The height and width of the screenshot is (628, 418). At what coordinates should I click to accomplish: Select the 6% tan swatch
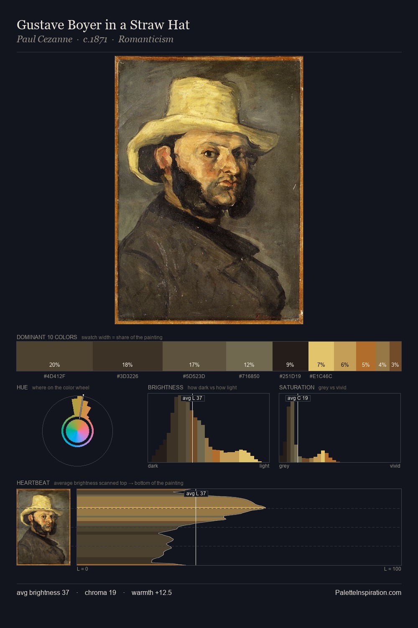(345, 356)
